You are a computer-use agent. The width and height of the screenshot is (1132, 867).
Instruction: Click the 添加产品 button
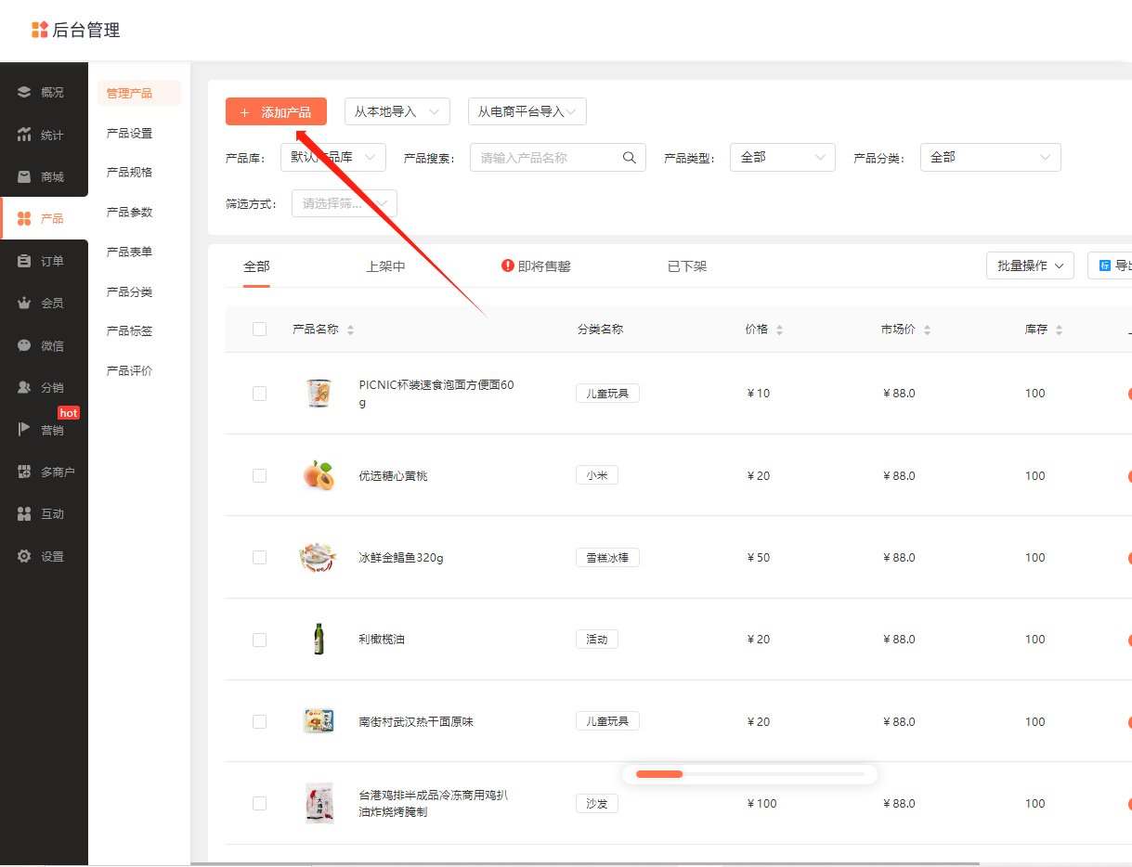coord(276,111)
